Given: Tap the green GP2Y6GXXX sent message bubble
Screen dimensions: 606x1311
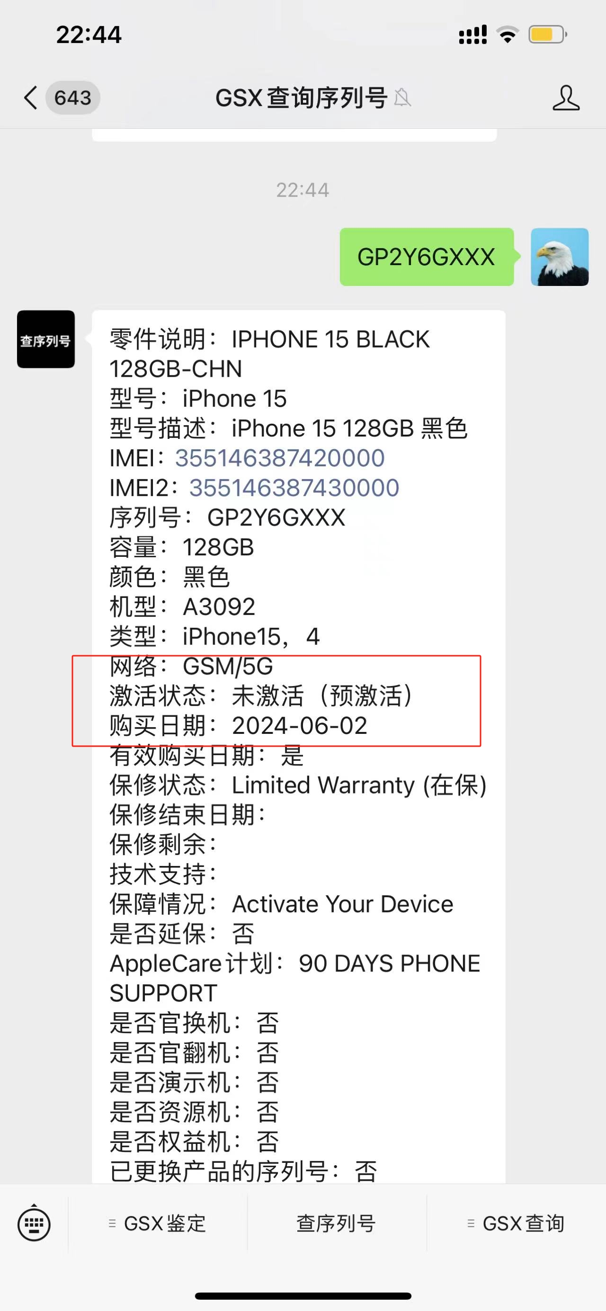Looking at the screenshot, I should (x=427, y=257).
